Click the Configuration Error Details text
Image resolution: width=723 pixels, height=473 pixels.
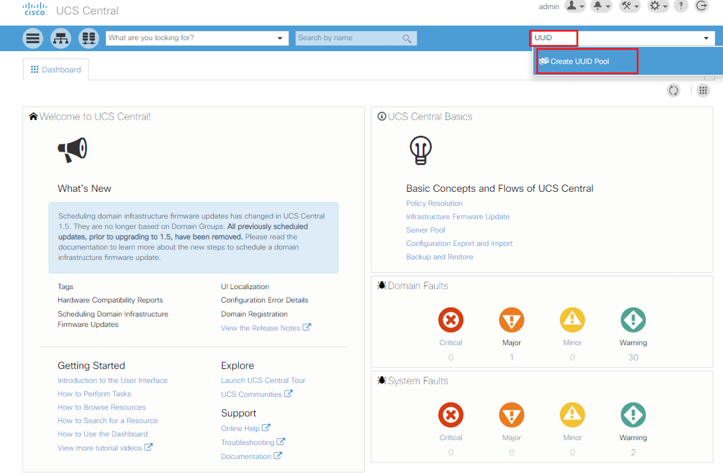pyautogui.click(x=264, y=300)
